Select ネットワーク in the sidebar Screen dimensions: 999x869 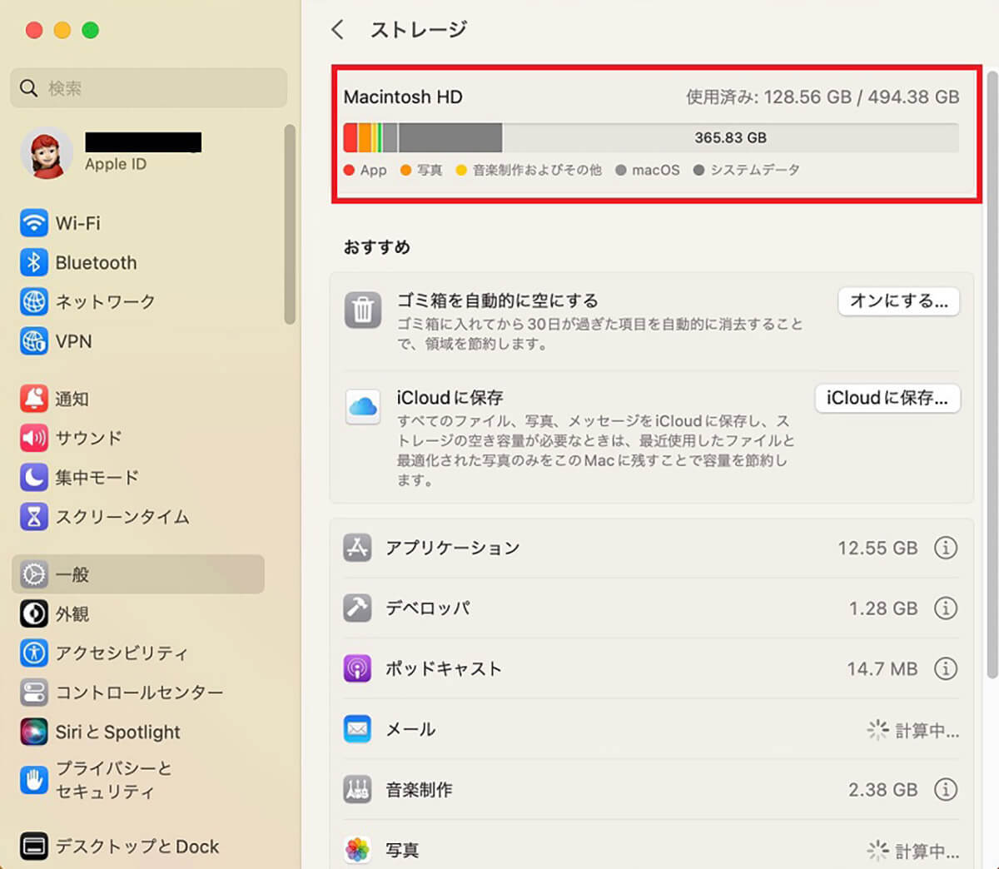click(140, 301)
